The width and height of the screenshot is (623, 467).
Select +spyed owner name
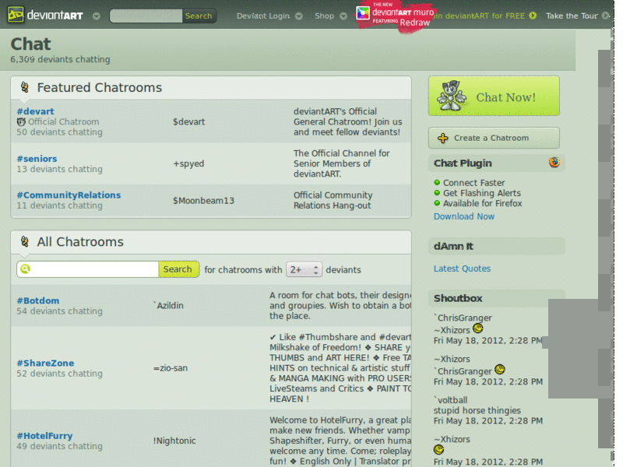point(188,163)
